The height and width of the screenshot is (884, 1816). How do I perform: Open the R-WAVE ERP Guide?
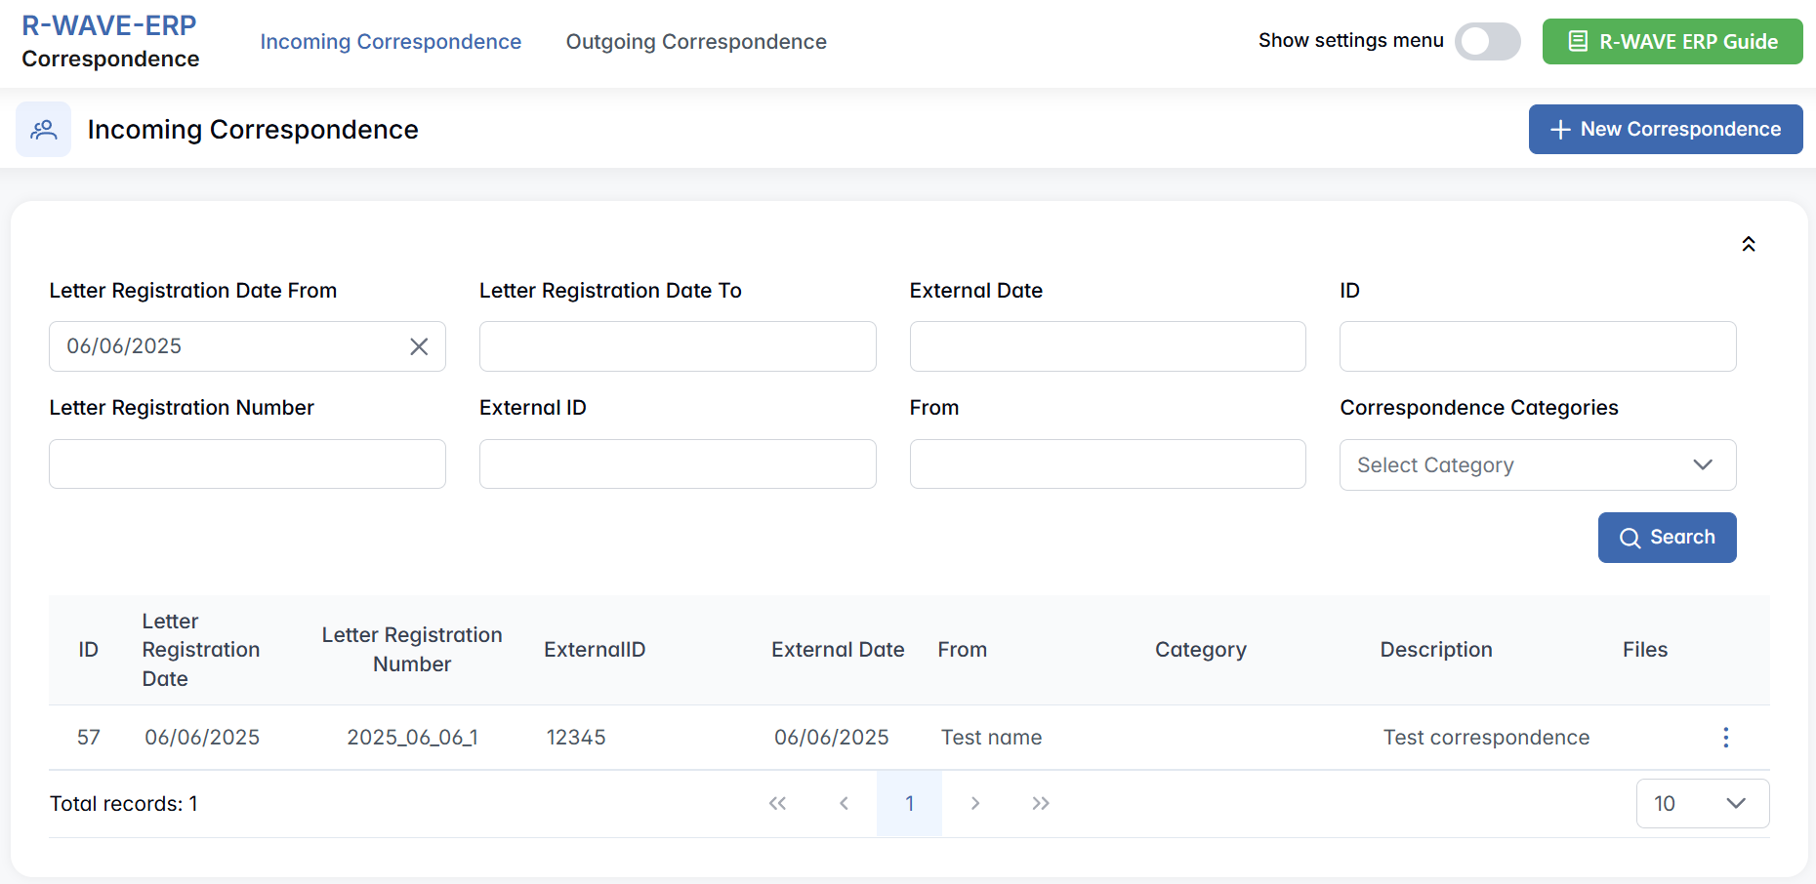pos(1672,42)
